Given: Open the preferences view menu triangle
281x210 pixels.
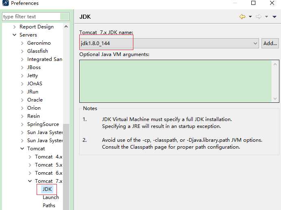Looking at the screenshot, I should click(x=274, y=17).
